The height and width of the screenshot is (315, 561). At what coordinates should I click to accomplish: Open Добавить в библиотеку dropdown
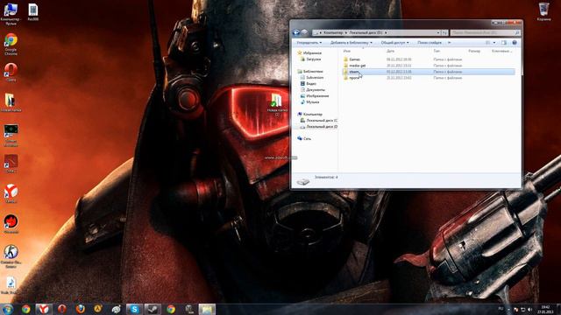click(x=351, y=43)
